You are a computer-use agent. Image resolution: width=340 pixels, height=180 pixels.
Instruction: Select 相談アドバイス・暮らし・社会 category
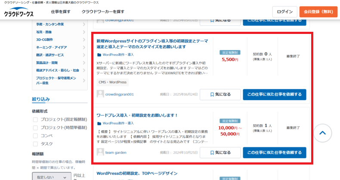pyautogui.click(x=58, y=70)
